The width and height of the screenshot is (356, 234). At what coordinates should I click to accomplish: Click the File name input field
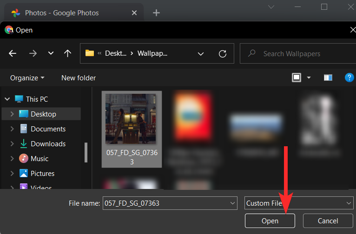pyautogui.click(x=170, y=203)
